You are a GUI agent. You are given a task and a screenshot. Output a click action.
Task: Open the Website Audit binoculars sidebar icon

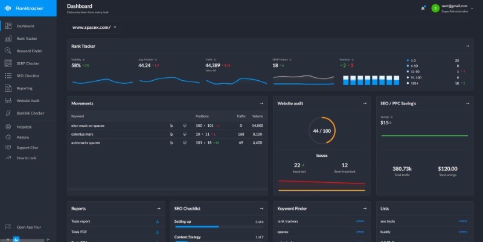[8, 100]
